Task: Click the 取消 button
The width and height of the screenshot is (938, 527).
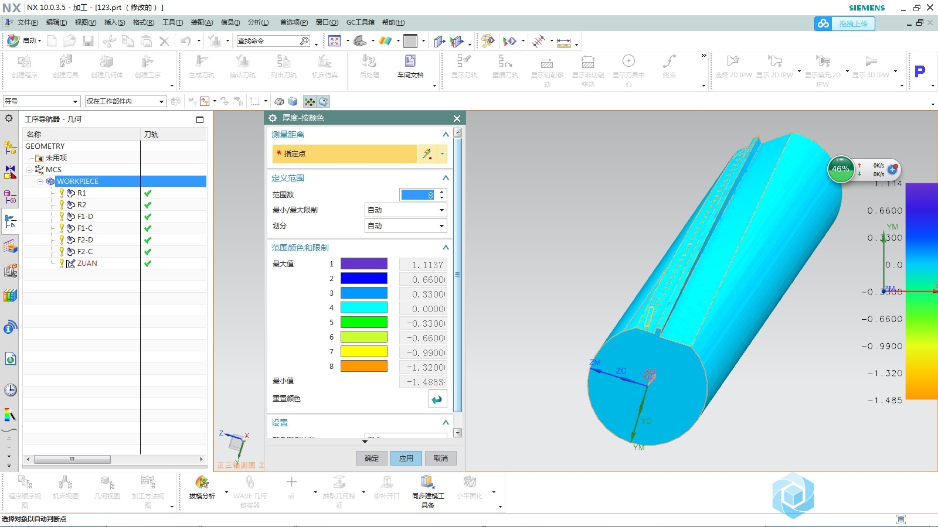Action: [x=441, y=458]
